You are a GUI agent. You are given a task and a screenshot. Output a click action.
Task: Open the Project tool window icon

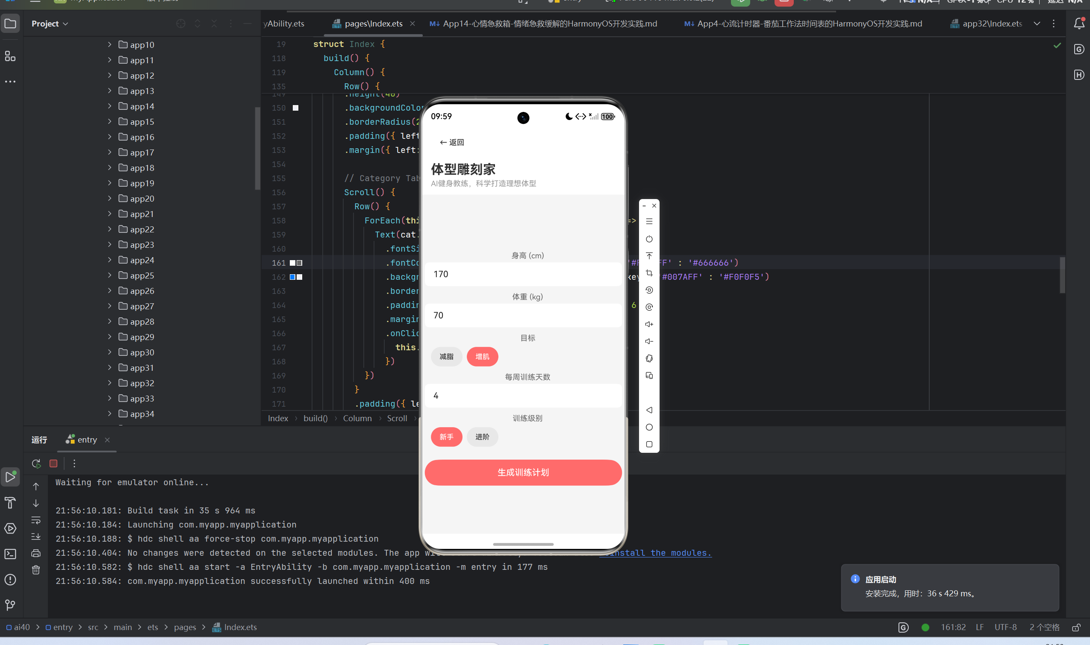(10, 23)
